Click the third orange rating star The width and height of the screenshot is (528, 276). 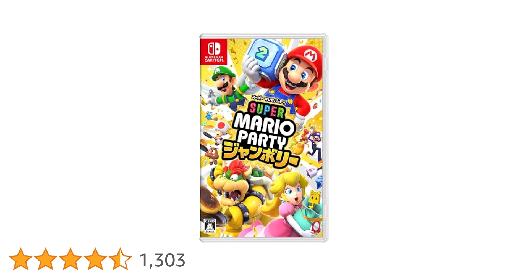[x=70, y=259]
